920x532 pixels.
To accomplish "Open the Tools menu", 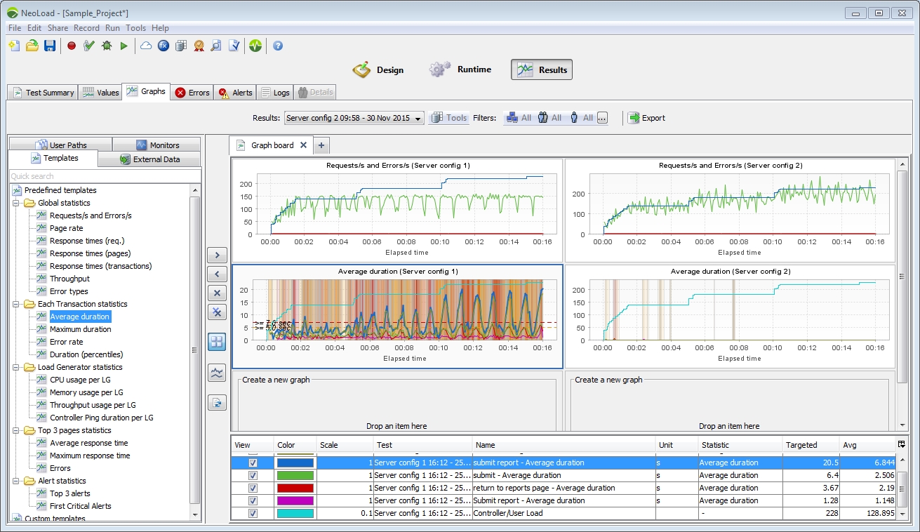I will pos(135,28).
